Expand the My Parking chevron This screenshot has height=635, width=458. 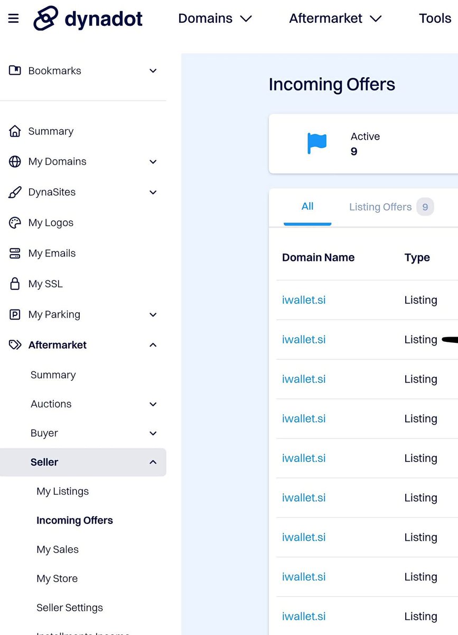coord(153,315)
